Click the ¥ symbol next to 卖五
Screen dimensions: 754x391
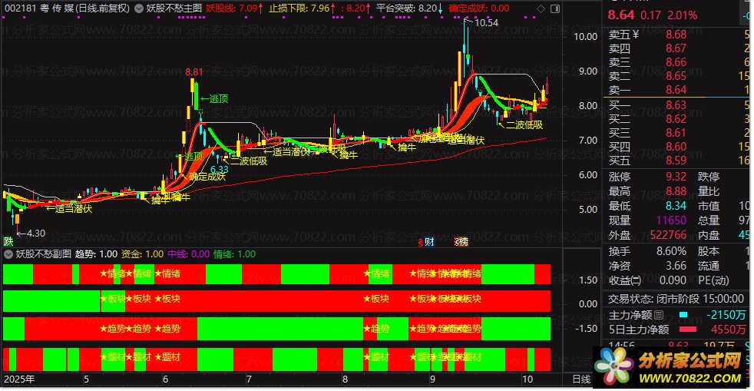tap(636, 35)
